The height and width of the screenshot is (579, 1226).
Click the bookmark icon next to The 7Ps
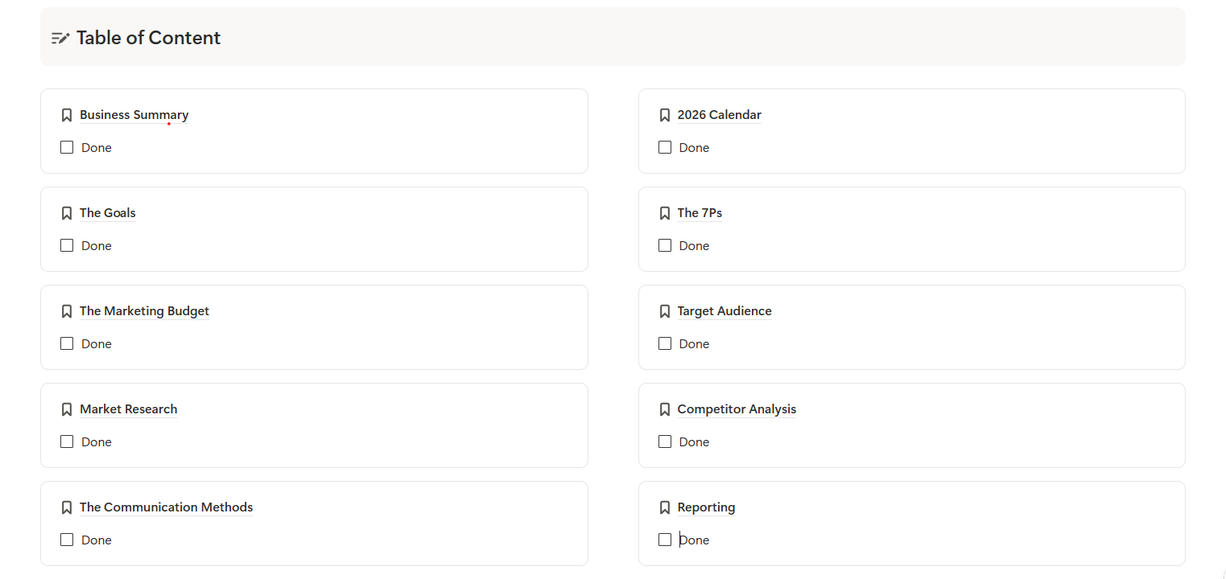(665, 213)
